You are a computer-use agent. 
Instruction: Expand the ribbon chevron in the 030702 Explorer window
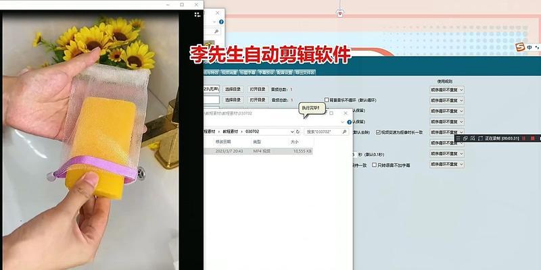(x=342, y=122)
